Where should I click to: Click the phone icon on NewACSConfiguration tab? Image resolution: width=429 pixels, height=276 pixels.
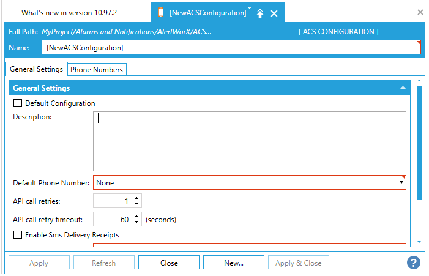tap(160, 13)
